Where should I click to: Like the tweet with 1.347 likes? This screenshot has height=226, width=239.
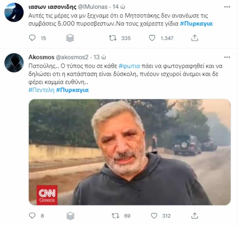coord(152,38)
